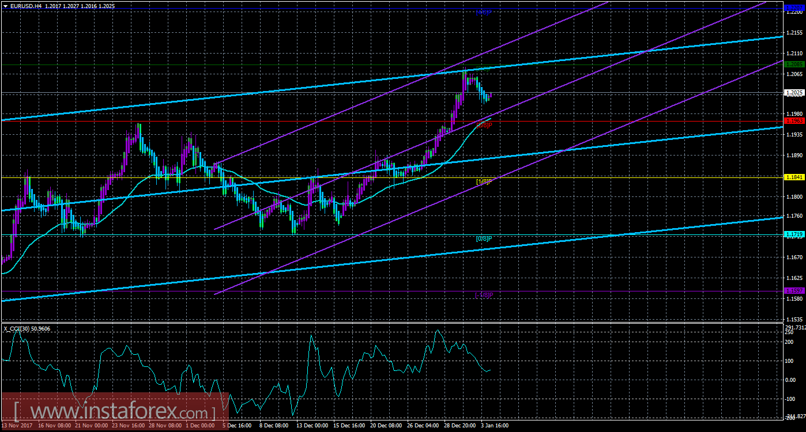Click the cyan 1.1719 price level tag
Viewport: 806px width, 432px height.
point(794,234)
